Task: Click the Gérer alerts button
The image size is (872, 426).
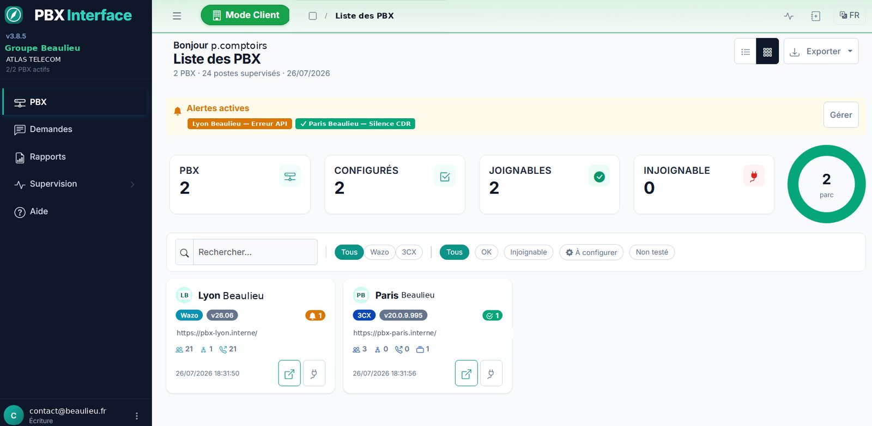Action: pos(841,115)
